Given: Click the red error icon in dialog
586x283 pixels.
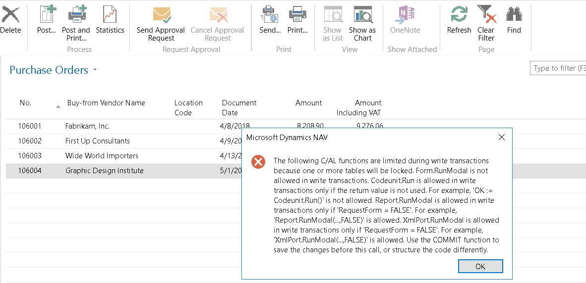Looking at the screenshot, I should pos(258,162).
